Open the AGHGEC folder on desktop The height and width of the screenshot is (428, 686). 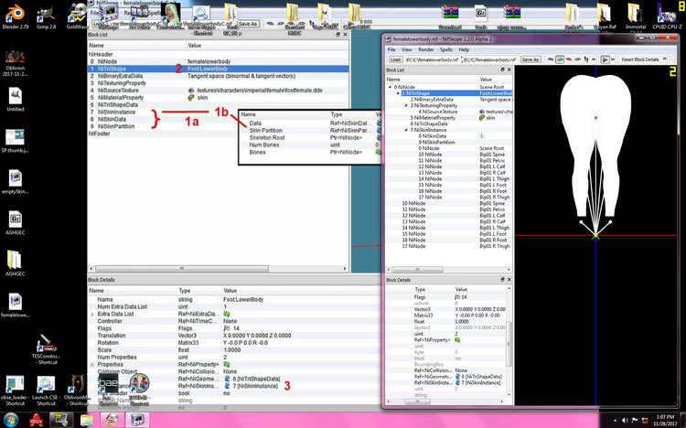click(x=15, y=262)
